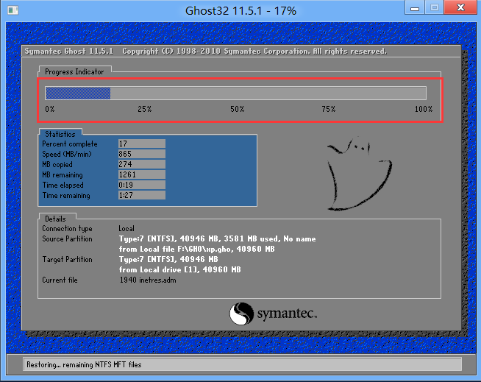Click the Time remaining value field
The image size is (481, 382).
141,196
